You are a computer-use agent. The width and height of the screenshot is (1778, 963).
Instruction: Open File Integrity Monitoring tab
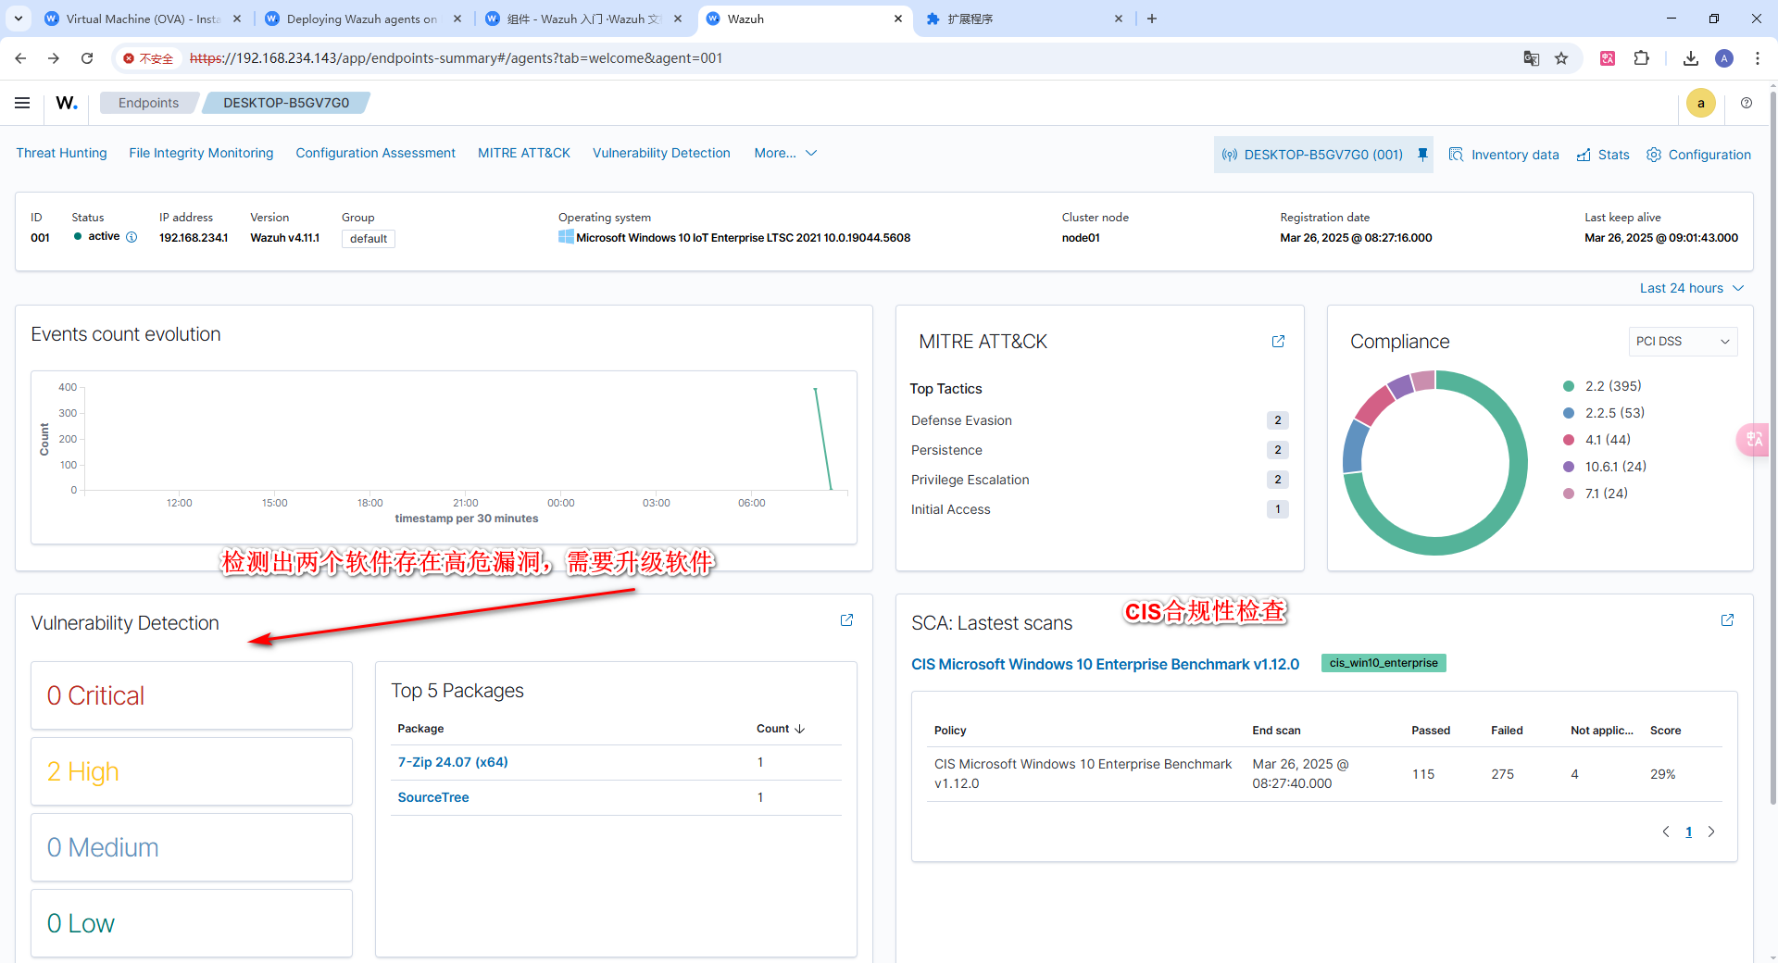coord(201,153)
